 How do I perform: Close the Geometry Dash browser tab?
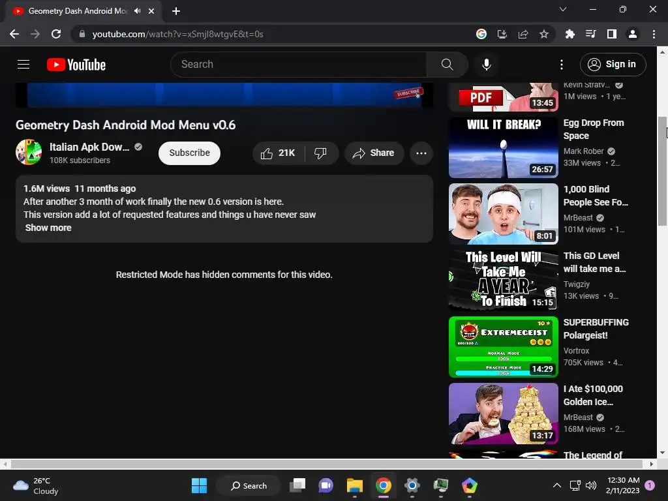pyautogui.click(x=151, y=11)
